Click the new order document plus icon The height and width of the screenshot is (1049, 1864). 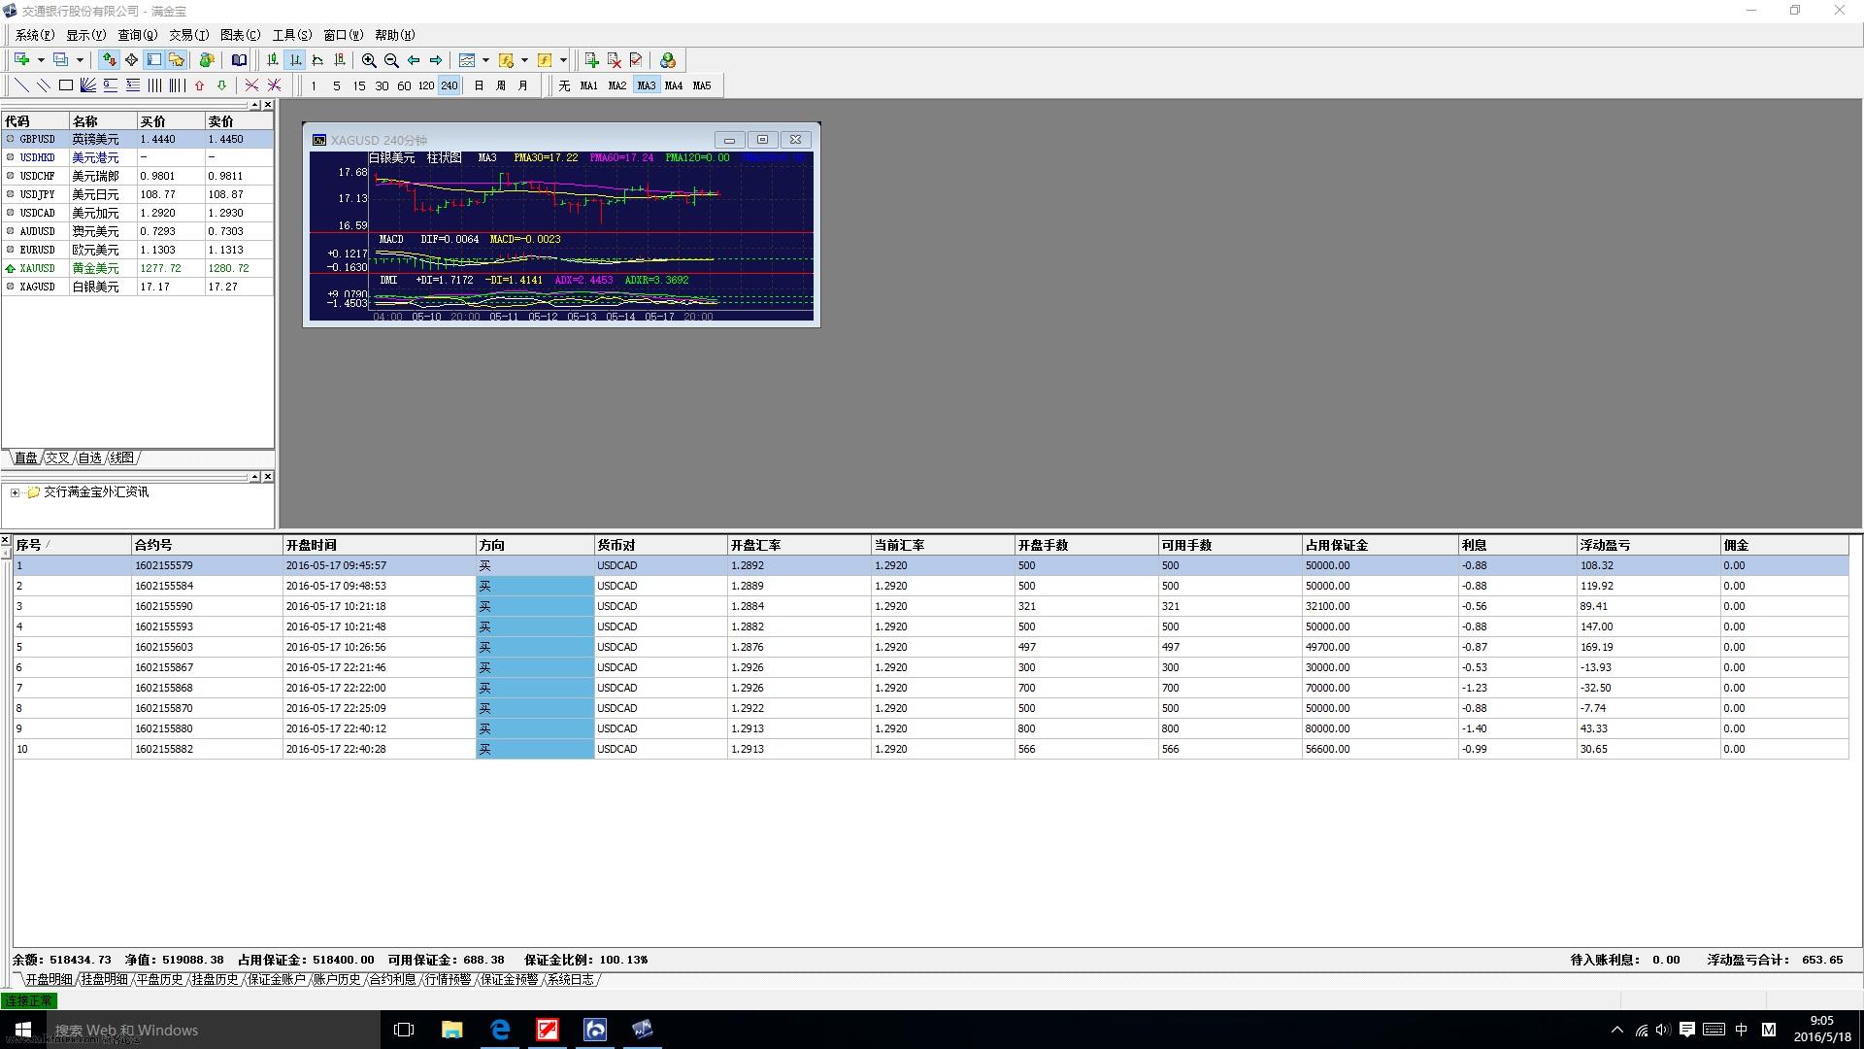tap(591, 60)
